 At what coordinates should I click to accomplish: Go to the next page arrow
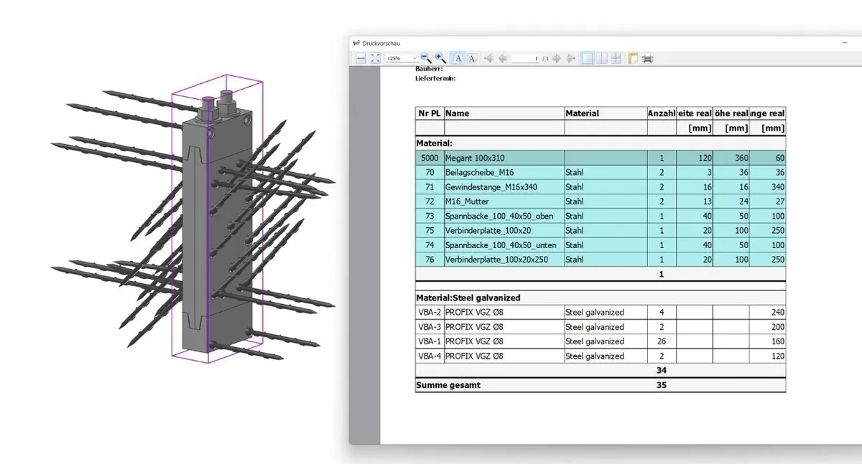(557, 58)
